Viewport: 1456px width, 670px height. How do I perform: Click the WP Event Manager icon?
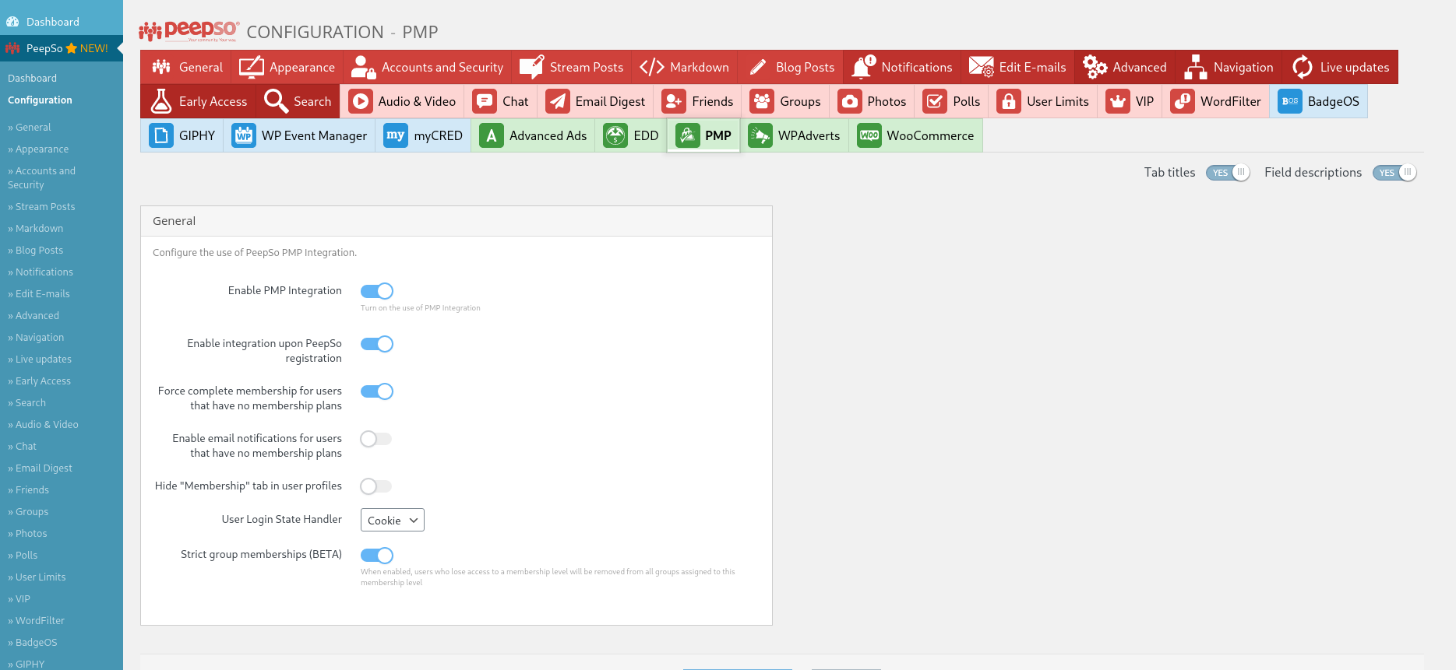pyautogui.click(x=244, y=135)
